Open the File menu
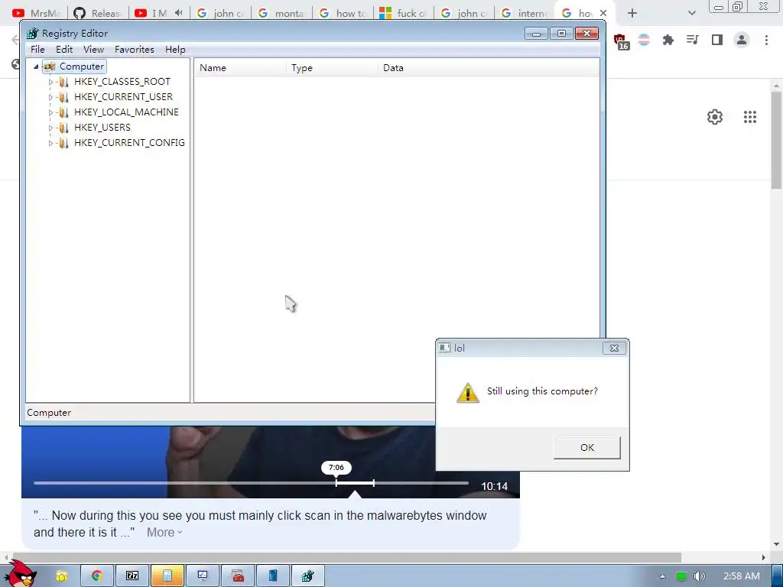 point(37,50)
